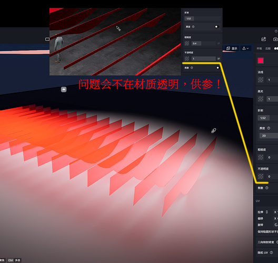Click the camera screenshot icon
278x263 pixels.
(275, 39)
